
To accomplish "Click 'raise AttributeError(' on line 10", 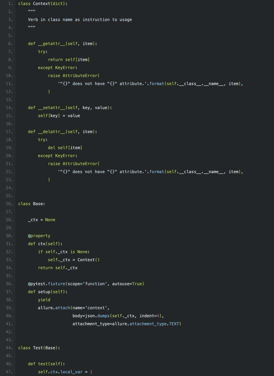I will coord(74,76).
